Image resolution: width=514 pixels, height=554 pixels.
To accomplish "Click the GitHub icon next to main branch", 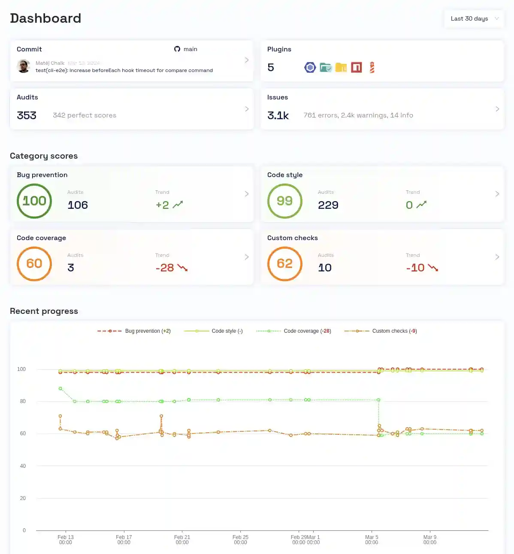I will (x=177, y=49).
